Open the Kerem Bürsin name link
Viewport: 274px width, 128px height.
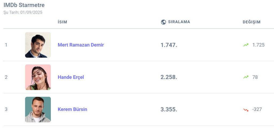point(73,109)
